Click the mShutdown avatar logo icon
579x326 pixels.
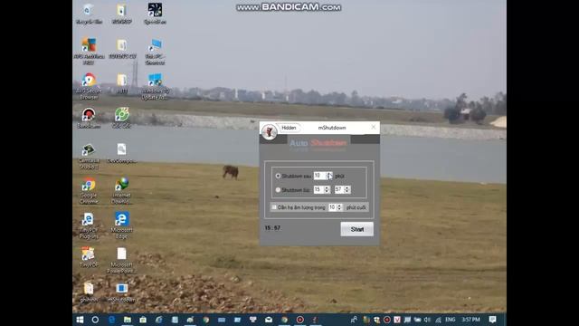pos(270,131)
